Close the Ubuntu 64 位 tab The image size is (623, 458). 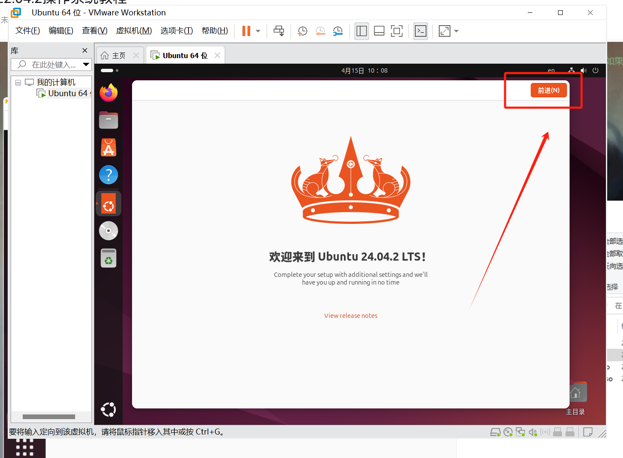pos(217,56)
